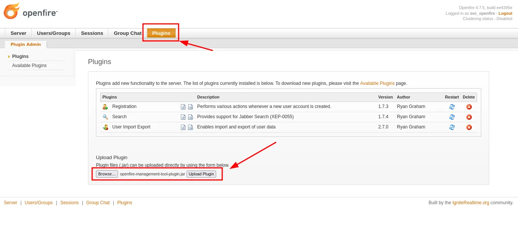Open the Users/Groups tab
Image resolution: width=518 pixels, height=233 pixels.
point(53,33)
